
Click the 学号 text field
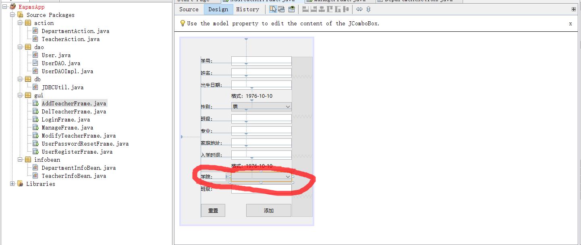click(x=261, y=61)
